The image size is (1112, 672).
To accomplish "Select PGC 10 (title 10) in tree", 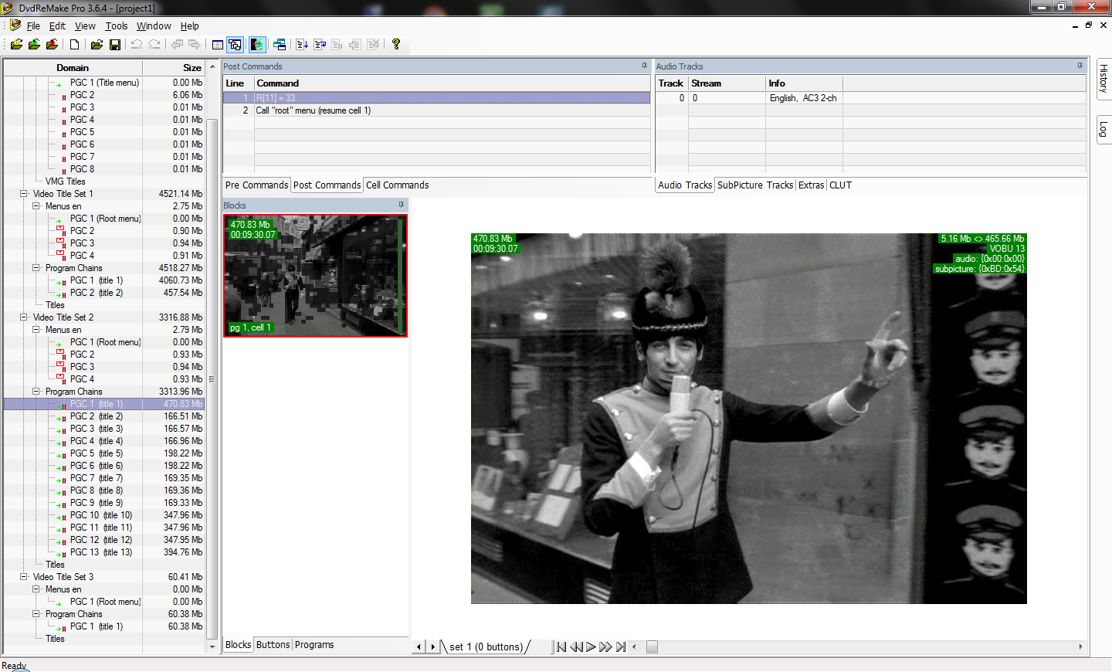I will point(101,515).
